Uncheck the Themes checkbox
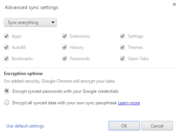This screenshot has width=178, height=134. pyautogui.click(x=122, y=47)
